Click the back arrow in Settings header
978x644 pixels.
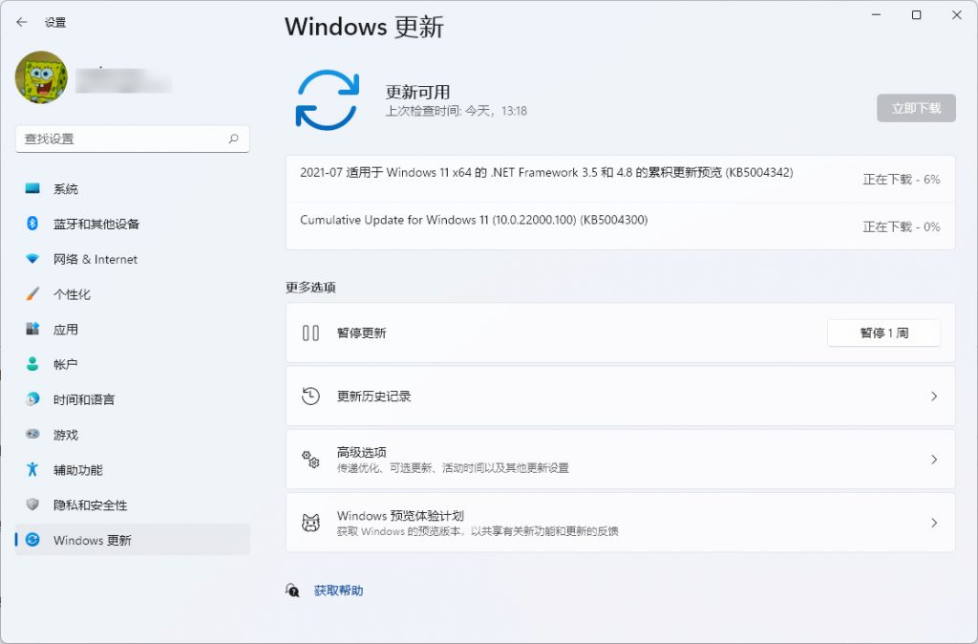point(22,22)
